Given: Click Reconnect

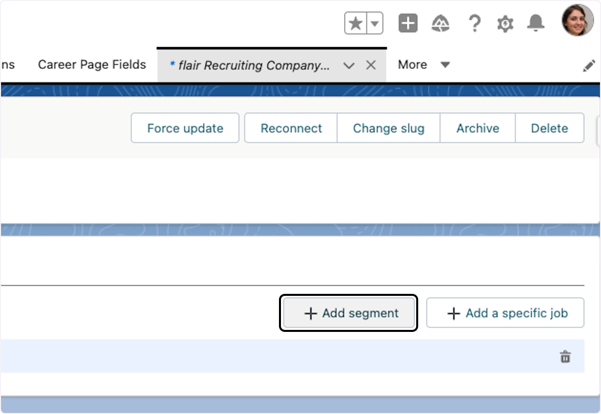Looking at the screenshot, I should 291,128.
